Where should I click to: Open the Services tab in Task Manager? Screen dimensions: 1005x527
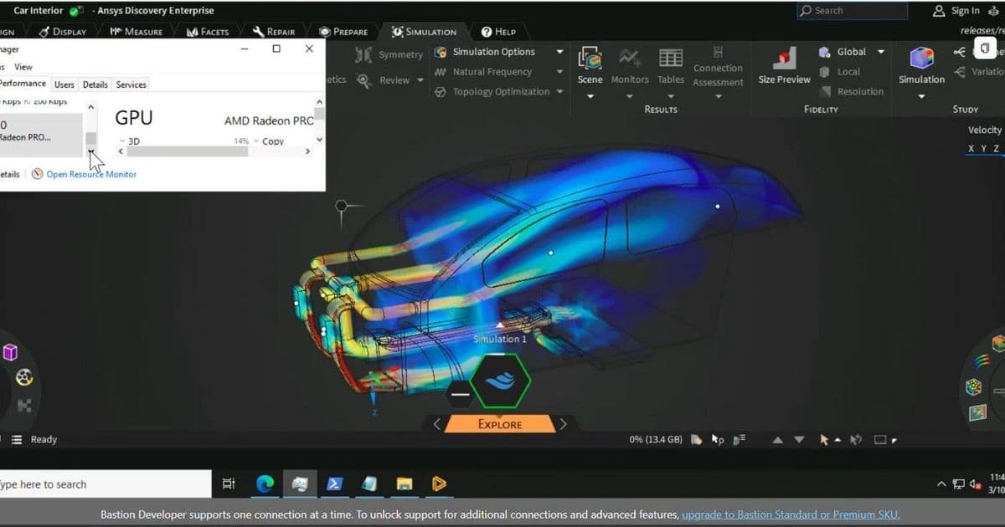(131, 84)
